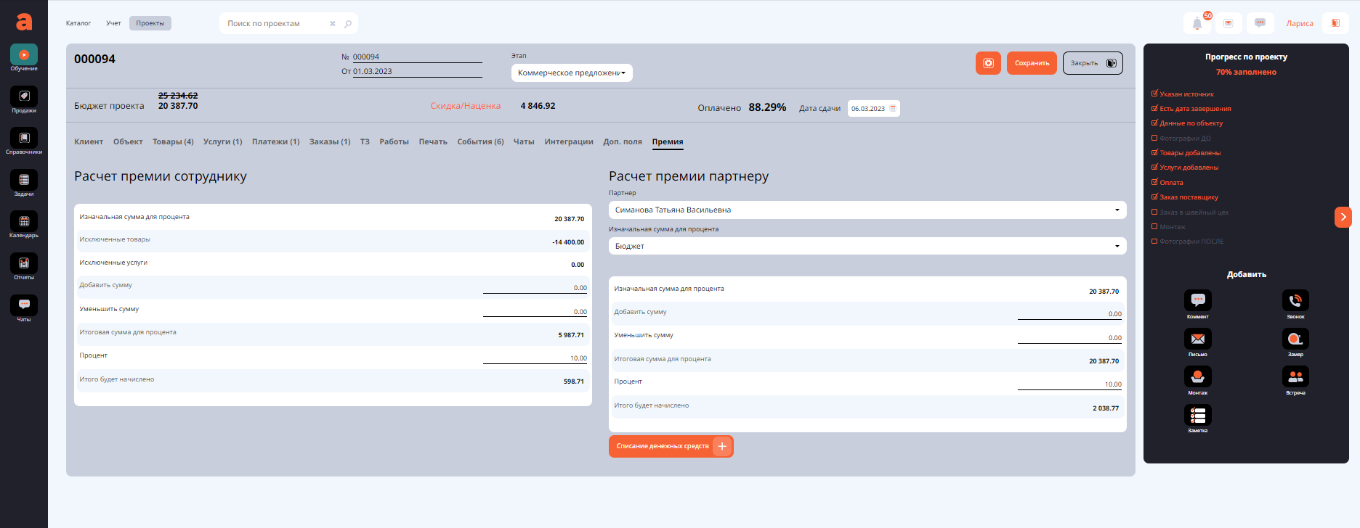This screenshot has height=528, width=1360.
Task: Uncheck the Оплата progress checkbox
Action: coord(1154,182)
